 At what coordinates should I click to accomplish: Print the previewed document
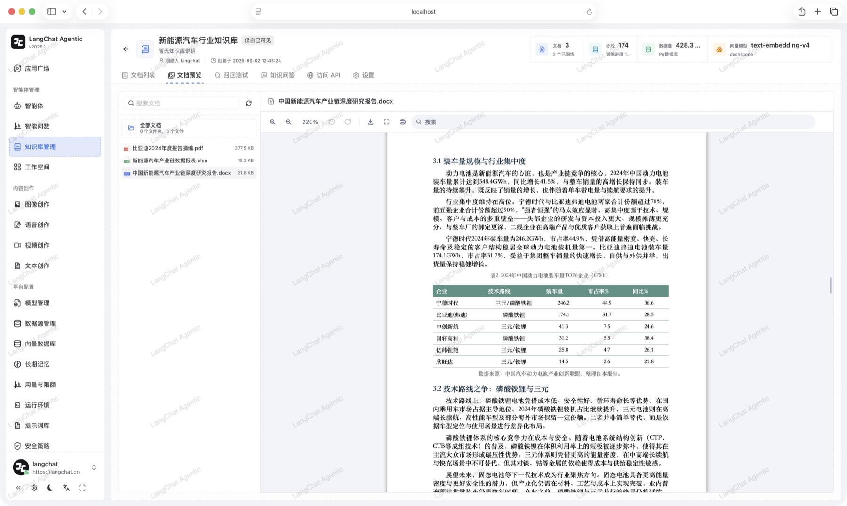pyautogui.click(x=402, y=122)
